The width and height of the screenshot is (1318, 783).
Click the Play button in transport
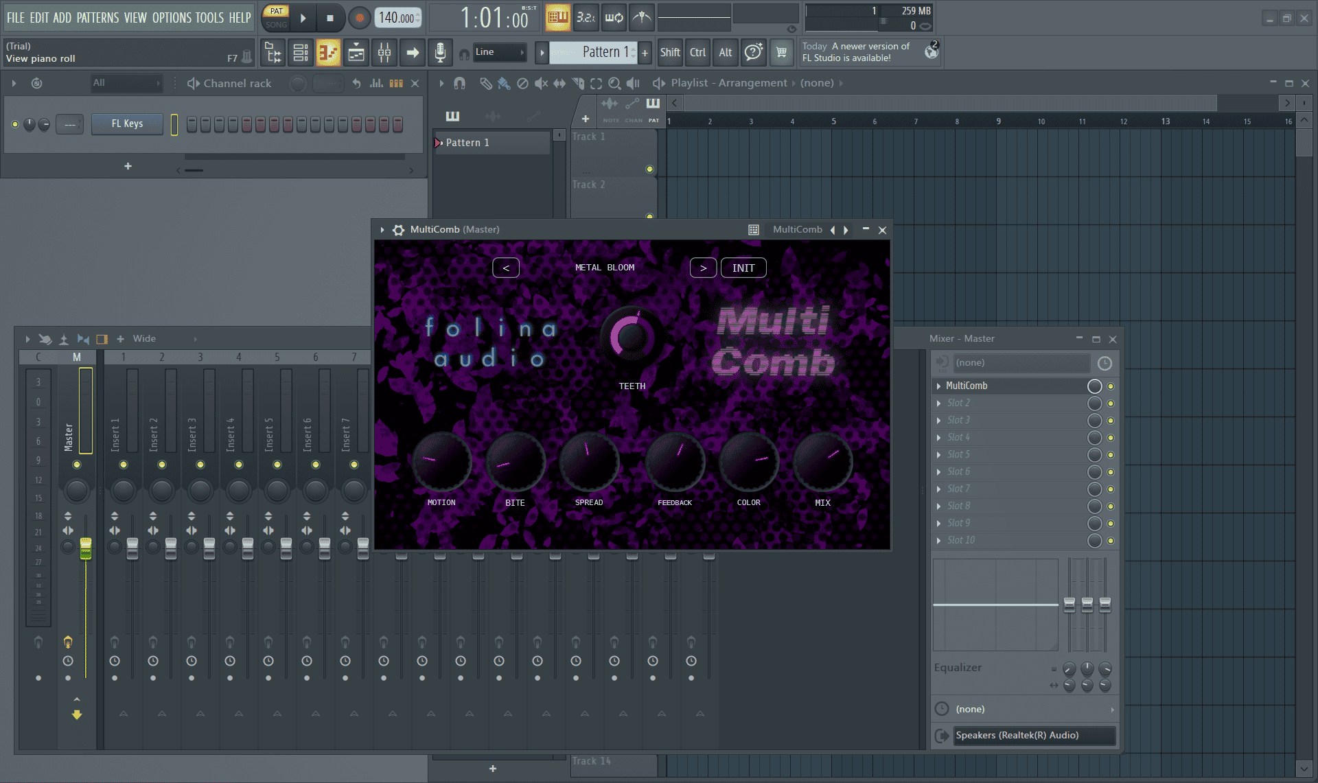click(303, 19)
